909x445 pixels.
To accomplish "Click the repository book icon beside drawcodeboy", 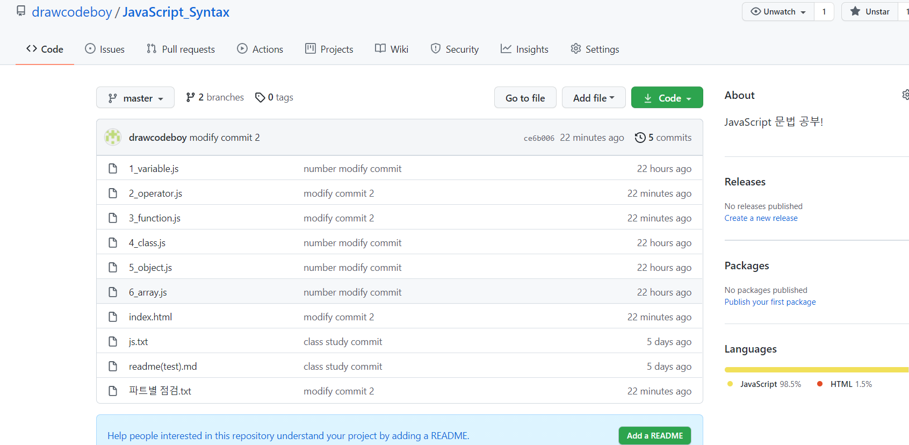I will tap(21, 11).
